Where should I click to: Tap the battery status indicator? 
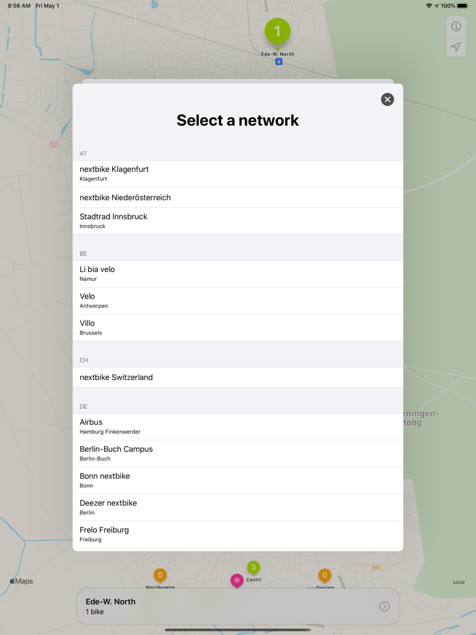pyautogui.click(x=462, y=5)
